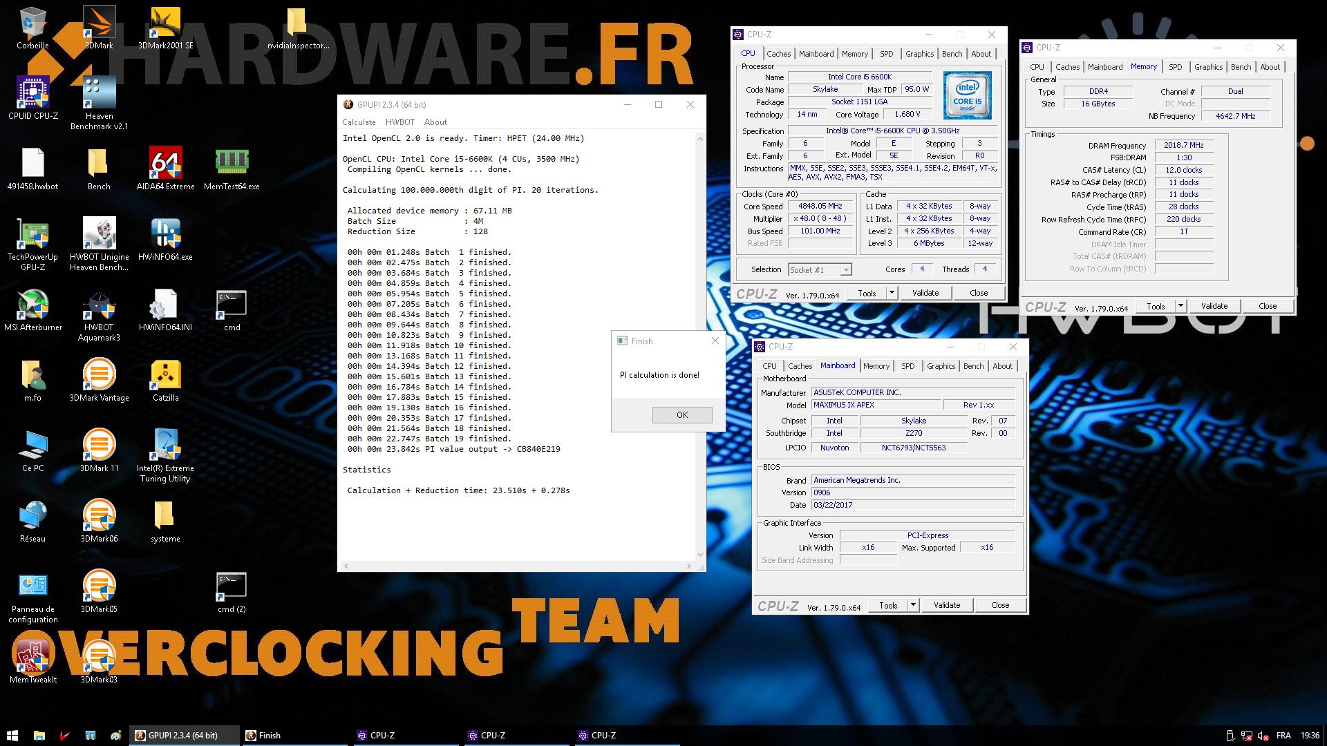Click Validate in the CPU tab window
The image size is (1327, 746).
point(925,293)
